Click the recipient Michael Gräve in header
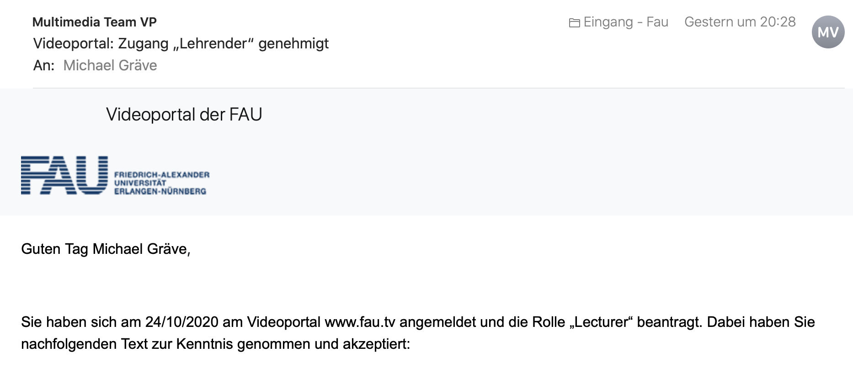853x368 pixels. pyautogui.click(x=110, y=65)
